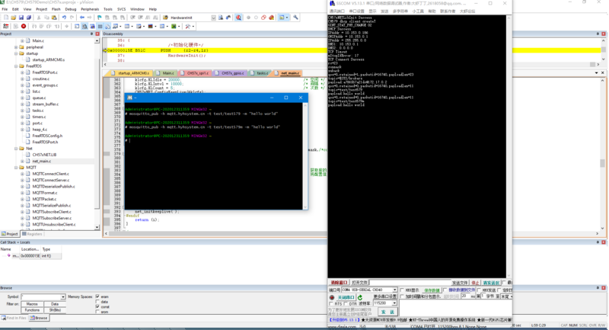609x330 pixels.
Task: Toggle the const memory space checkbox
Action: pos(97,306)
